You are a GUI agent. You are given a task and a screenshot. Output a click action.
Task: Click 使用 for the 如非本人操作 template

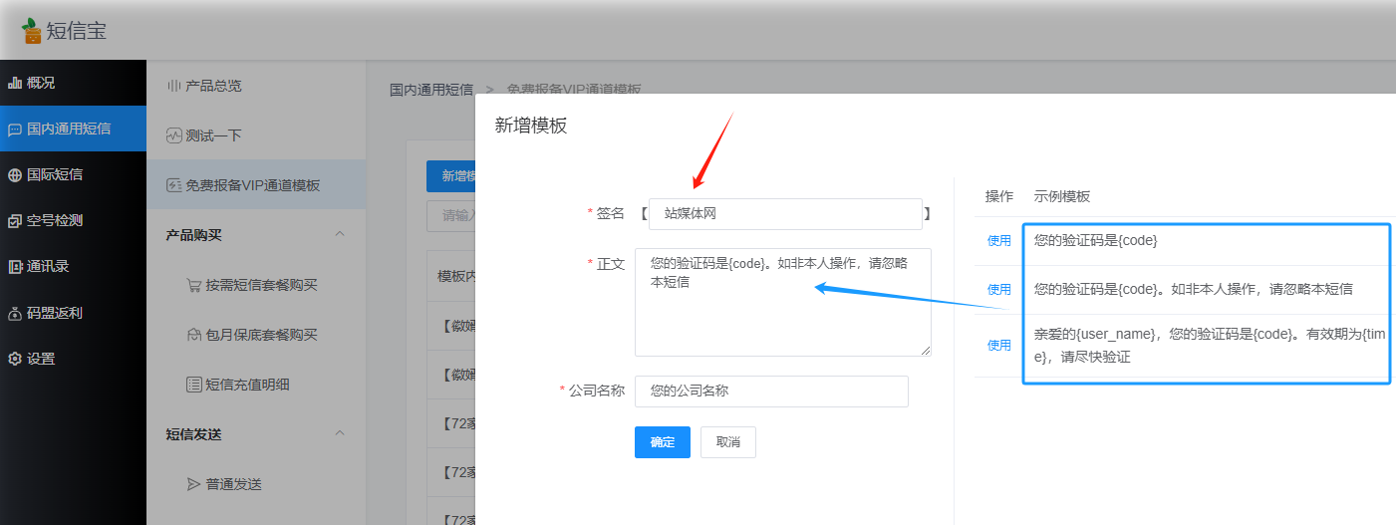[999, 290]
